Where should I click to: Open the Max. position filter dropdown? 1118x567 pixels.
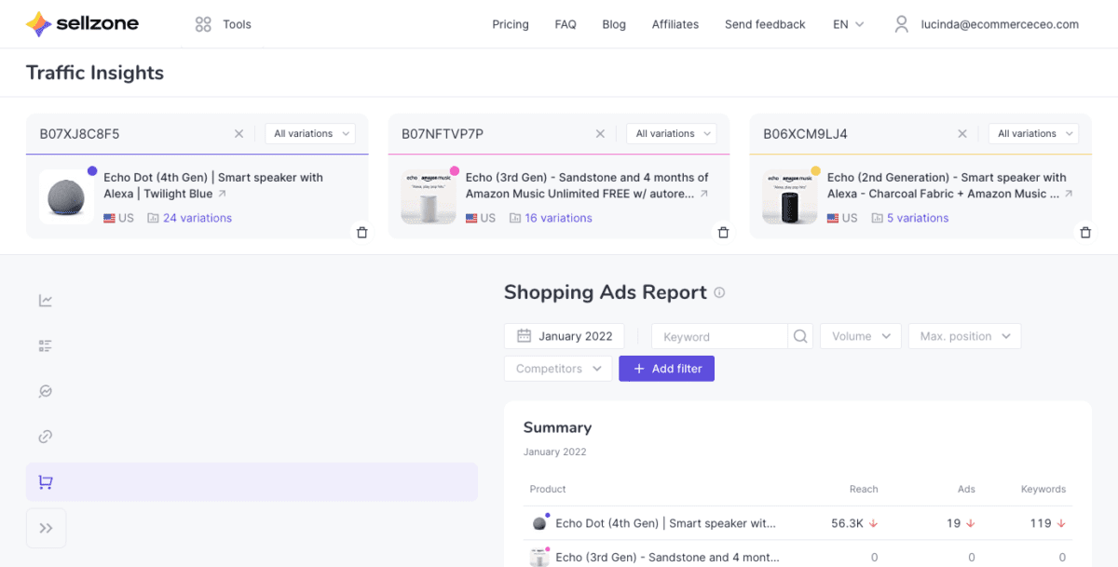[x=964, y=336]
